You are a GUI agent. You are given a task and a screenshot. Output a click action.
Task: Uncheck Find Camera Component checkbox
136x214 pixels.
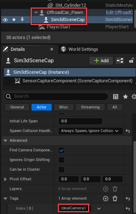(x=61, y=150)
